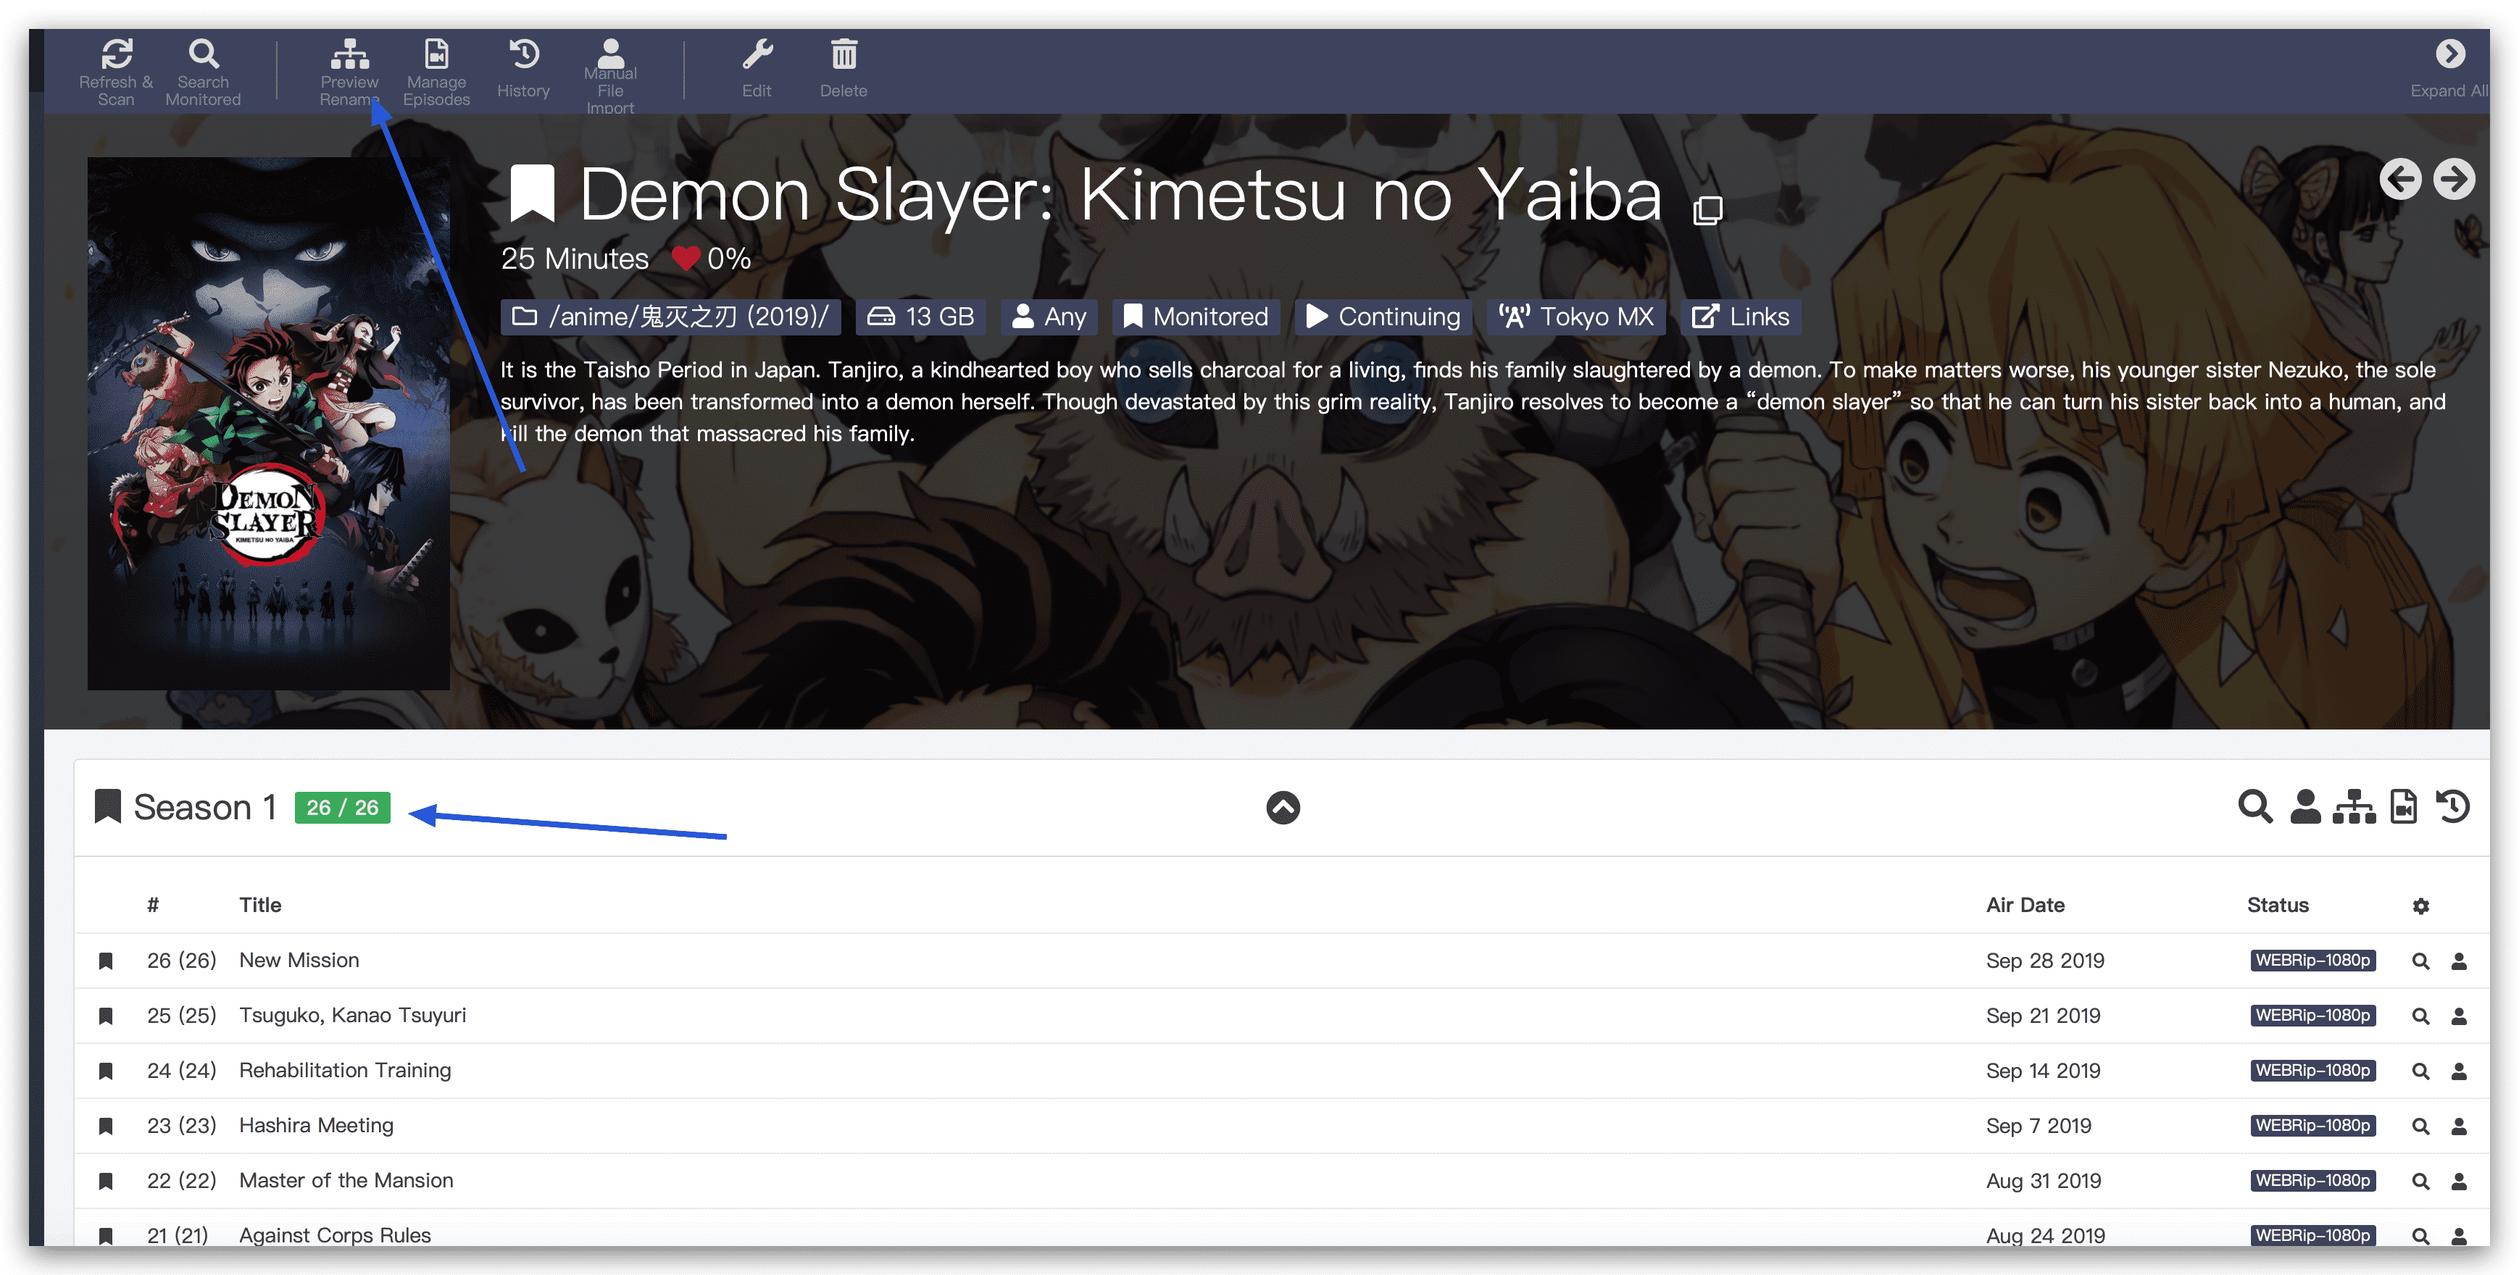
Task: Preview rename for Season 1
Action: pos(2354,806)
